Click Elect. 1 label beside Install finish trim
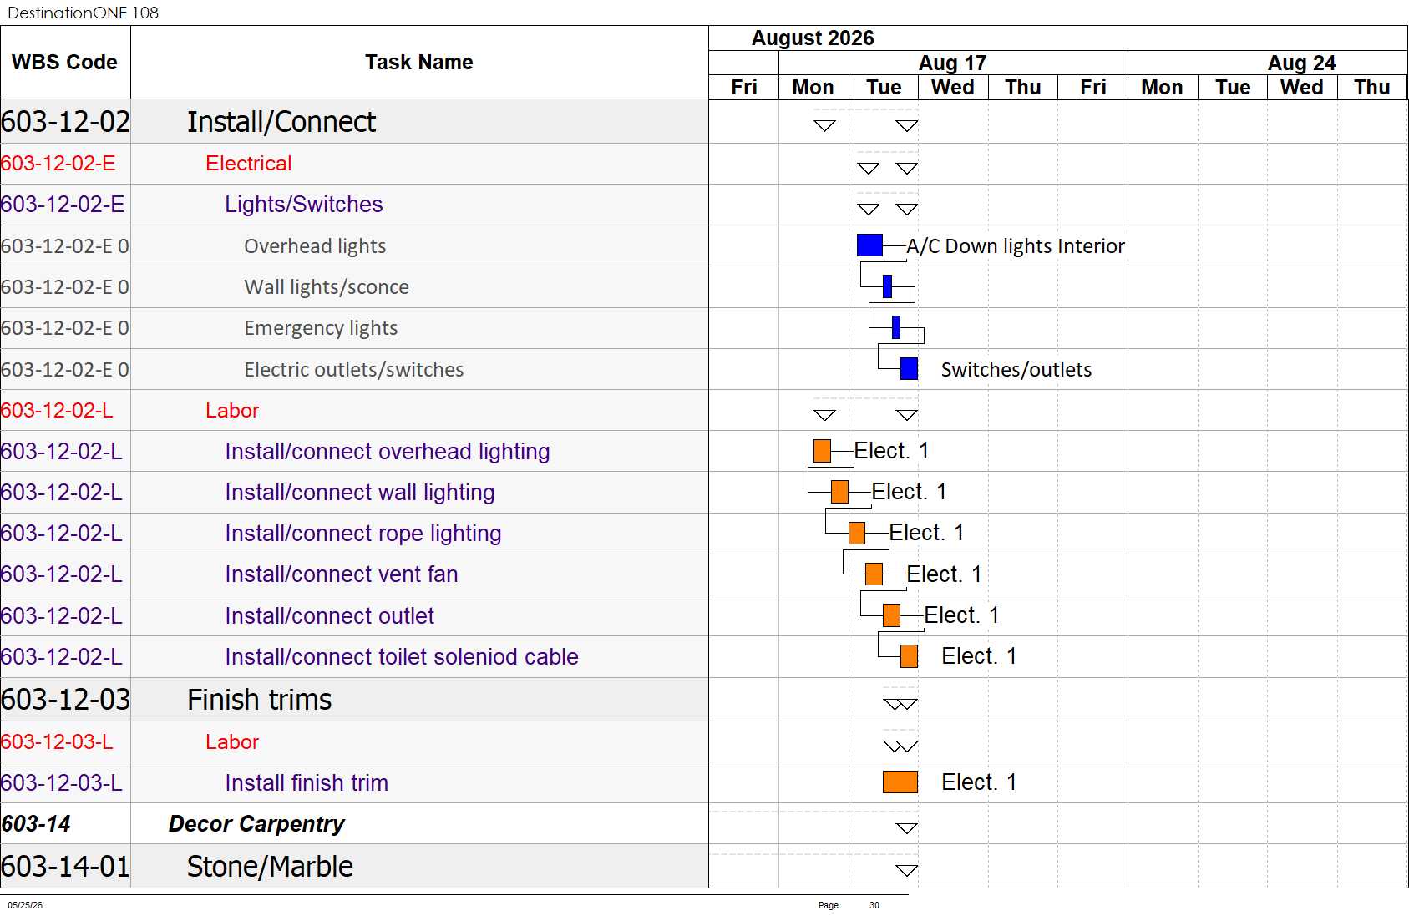The width and height of the screenshot is (1409, 916). tap(979, 782)
